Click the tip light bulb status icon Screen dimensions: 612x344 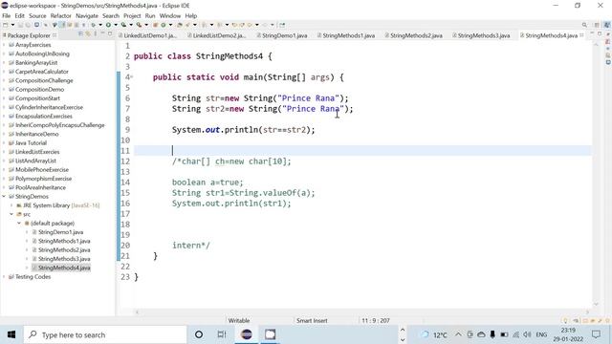[565, 321]
